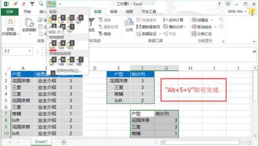This screenshot has width=259, height=146.
Task: Select cell A8 containing loft
Action: click(23, 120)
